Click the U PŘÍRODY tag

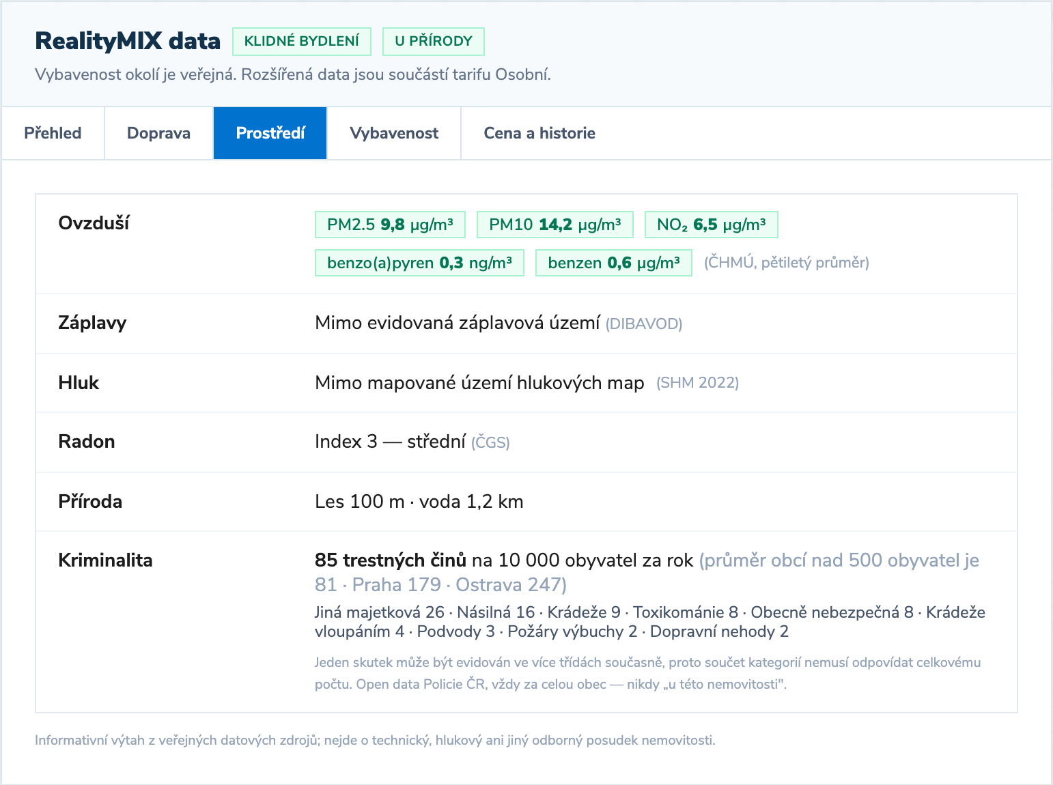coord(434,42)
